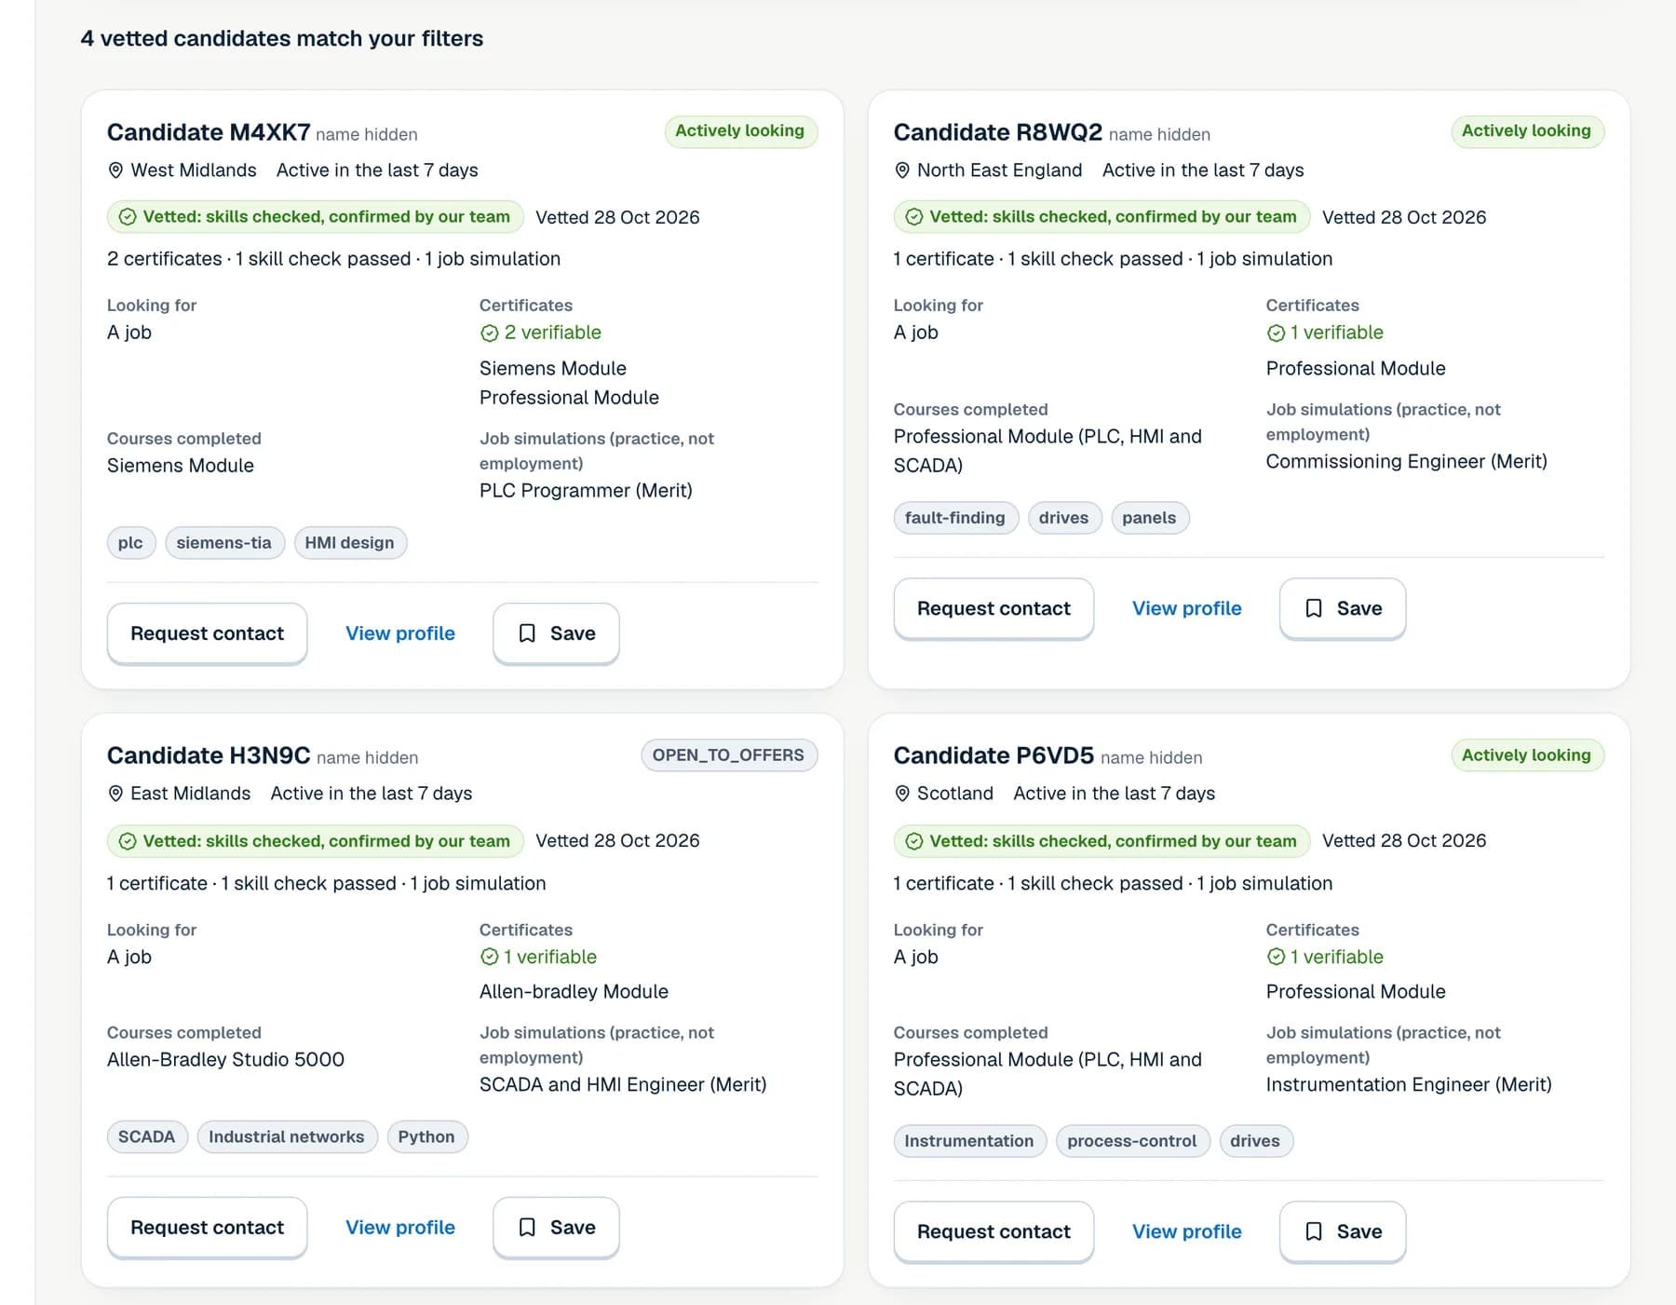1676x1305 pixels.
Task: Click 'Allen-Bradley Studio 5000' course text
Action: pyautogui.click(x=225, y=1060)
